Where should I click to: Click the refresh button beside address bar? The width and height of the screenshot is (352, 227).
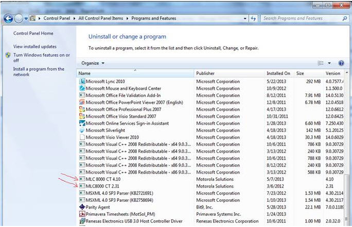click(x=253, y=18)
